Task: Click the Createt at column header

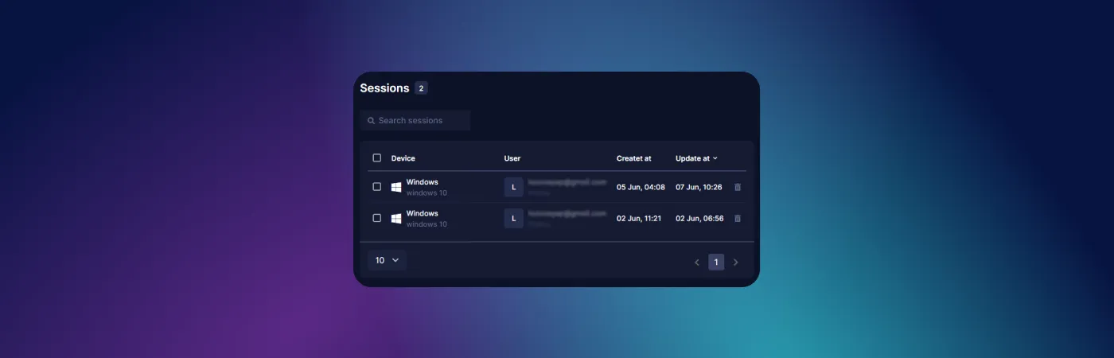Action: 633,158
